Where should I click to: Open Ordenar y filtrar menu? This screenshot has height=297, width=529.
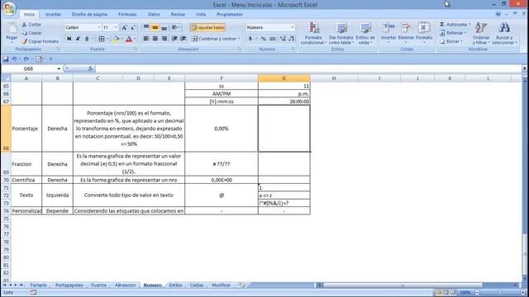481,33
